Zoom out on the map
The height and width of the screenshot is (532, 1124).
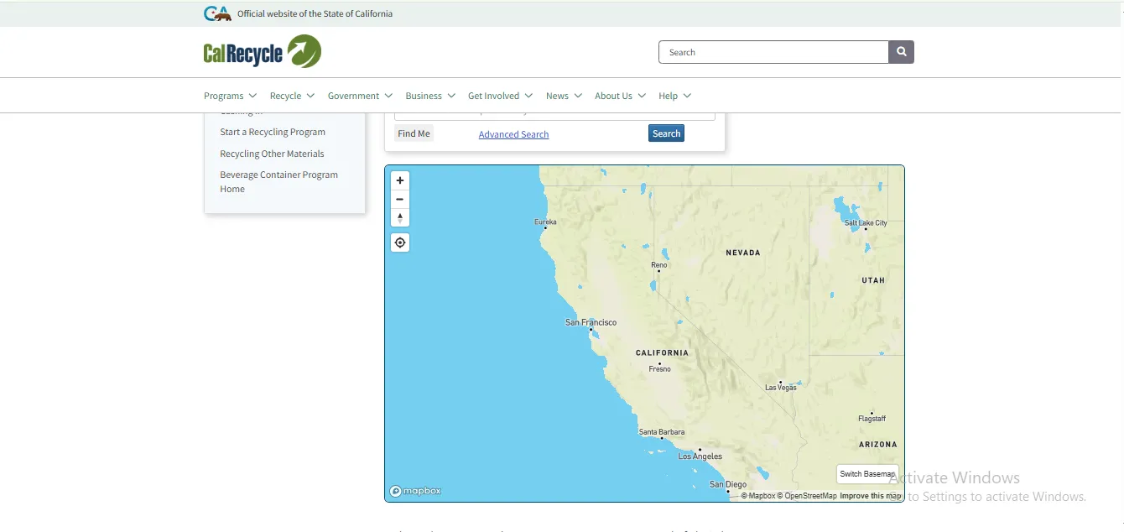click(x=400, y=199)
